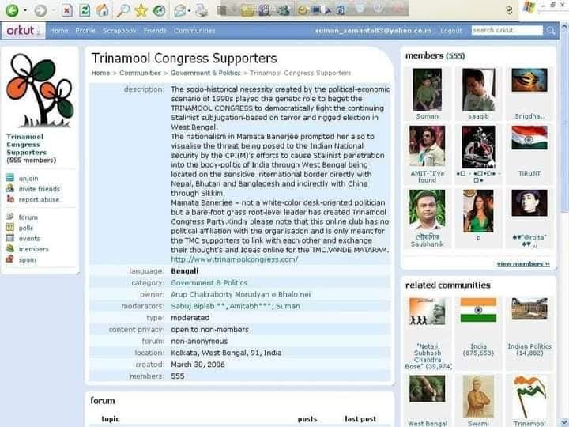
Task: Open Profile in orkut navigation bar
Action: tap(85, 31)
